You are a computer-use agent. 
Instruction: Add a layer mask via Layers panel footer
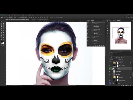click(123, 85)
